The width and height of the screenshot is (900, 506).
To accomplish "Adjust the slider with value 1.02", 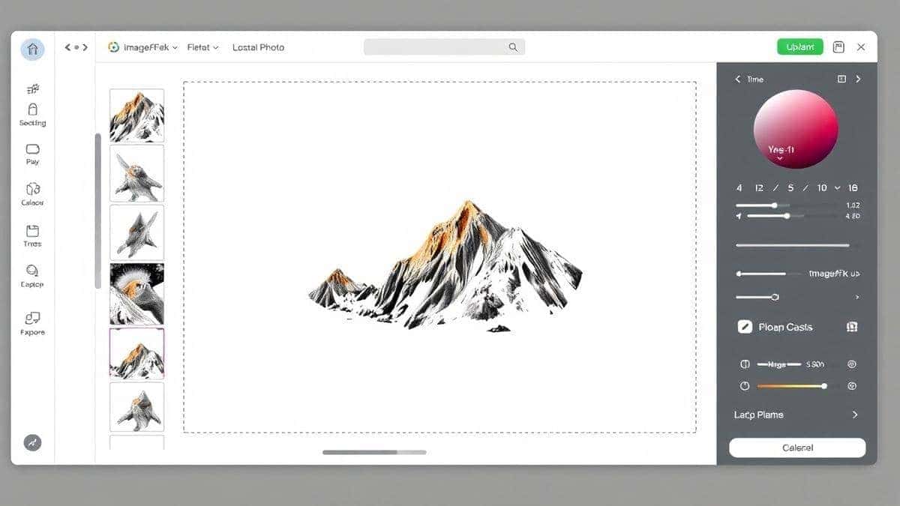I will click(786, 205).
